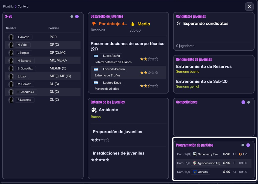Select the purple page dot in S-20 panel
The height and width of the screenshot is (184, 258).
77,16
